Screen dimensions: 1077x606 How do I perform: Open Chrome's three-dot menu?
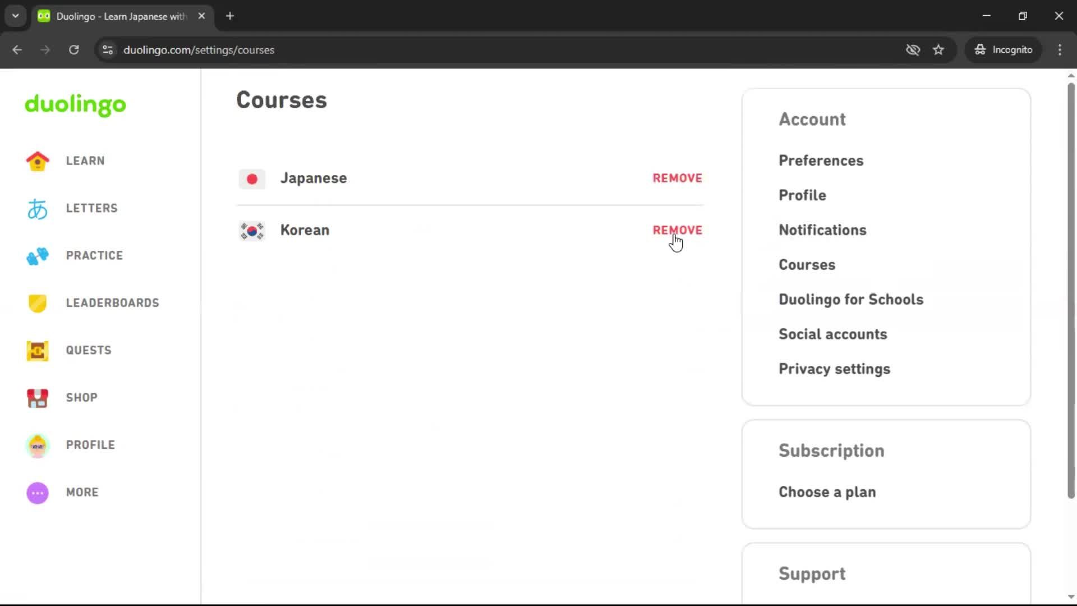pyautogui.click(x=1060, y=50)
